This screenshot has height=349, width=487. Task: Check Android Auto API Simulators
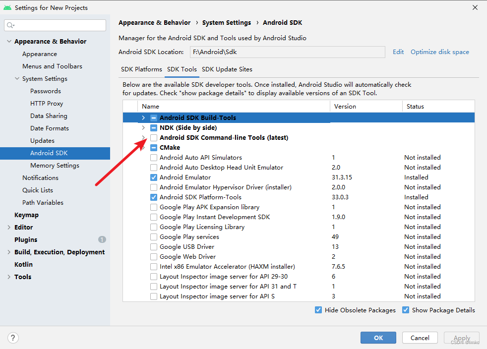click(x=153, y=158)
